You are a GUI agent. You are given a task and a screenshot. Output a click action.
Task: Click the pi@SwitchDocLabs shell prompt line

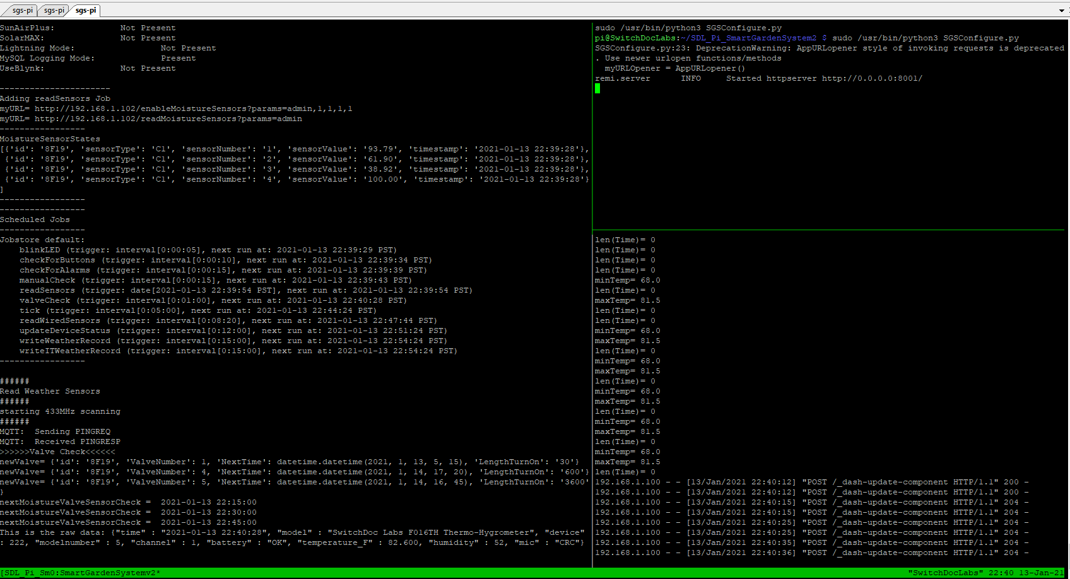point(807,38)
